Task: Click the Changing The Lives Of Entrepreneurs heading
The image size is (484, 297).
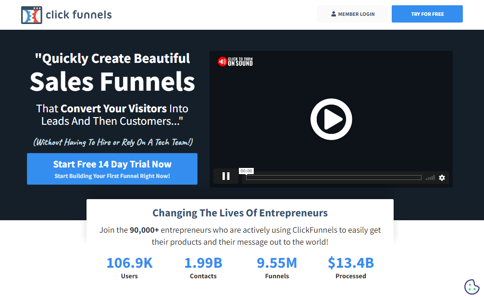Action: click(240, 213)
